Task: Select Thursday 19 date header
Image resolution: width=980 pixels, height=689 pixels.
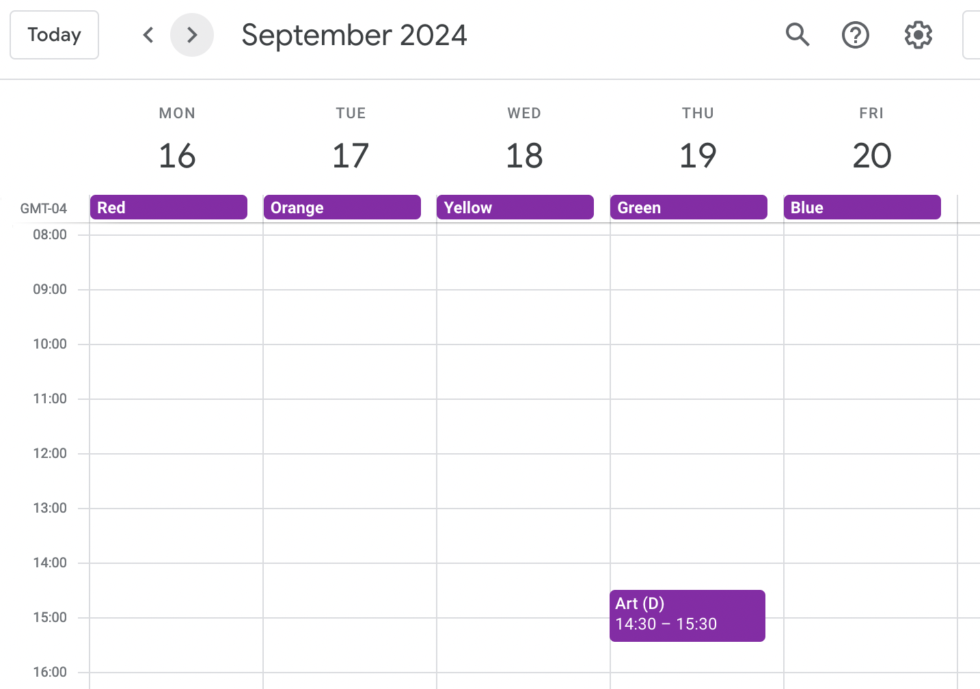Action: tap(698, 155)
